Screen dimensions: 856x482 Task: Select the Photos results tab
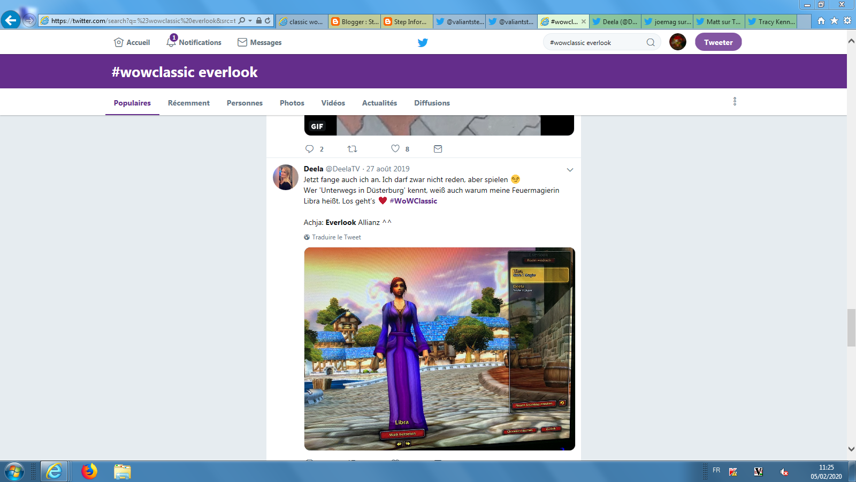point(292,103)
